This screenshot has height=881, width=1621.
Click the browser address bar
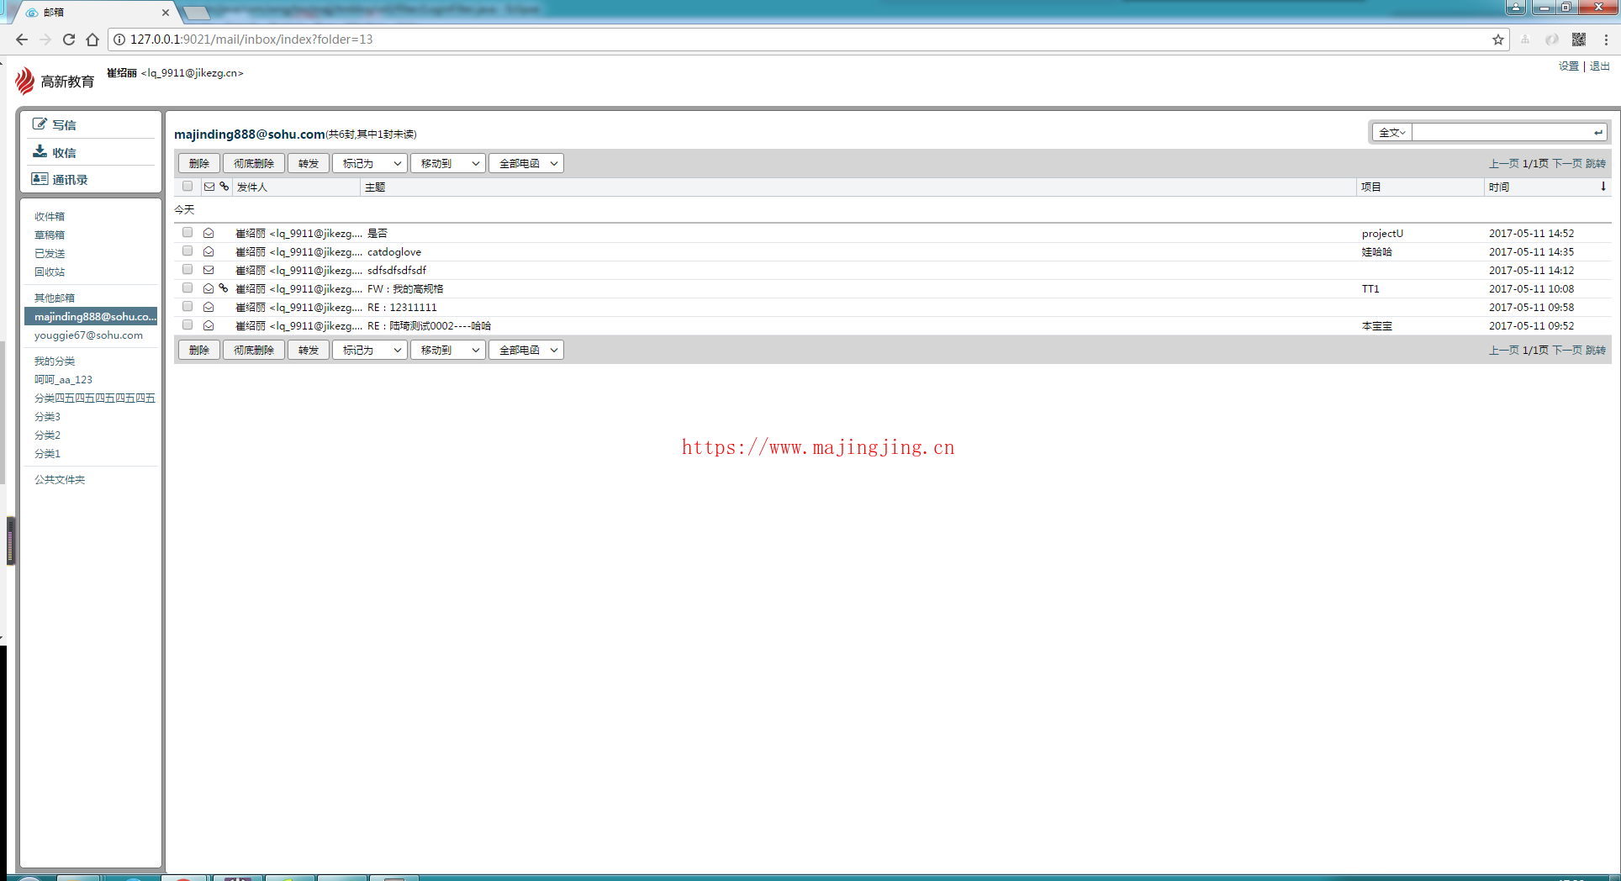coord(807,40)
